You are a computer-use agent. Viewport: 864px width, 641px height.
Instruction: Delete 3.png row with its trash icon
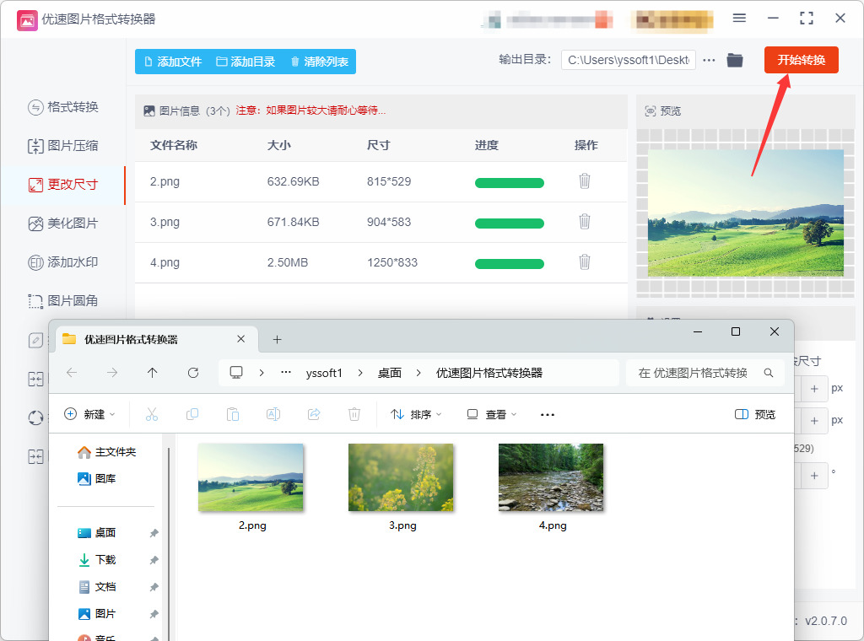[x=585, y=222]
